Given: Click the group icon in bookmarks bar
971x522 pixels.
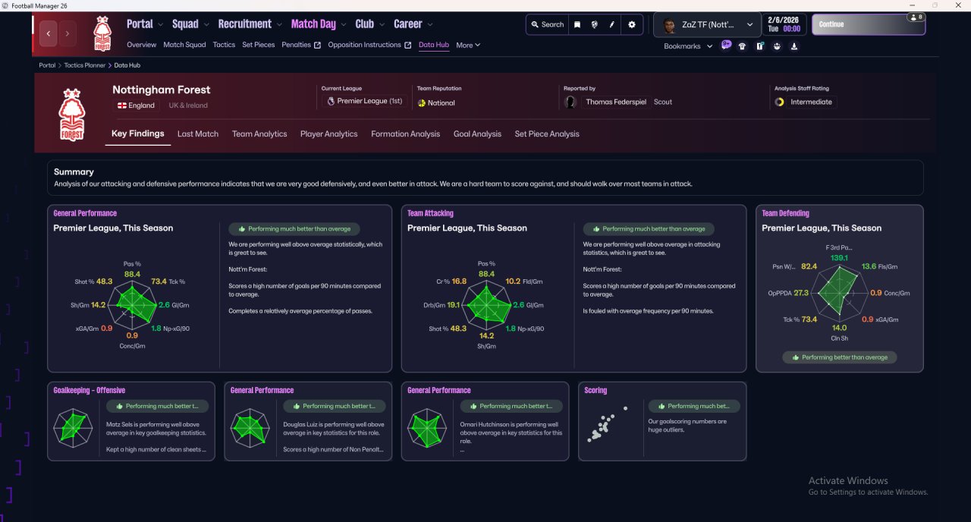Looking at the screenshot, I should [x=777, y=46].
